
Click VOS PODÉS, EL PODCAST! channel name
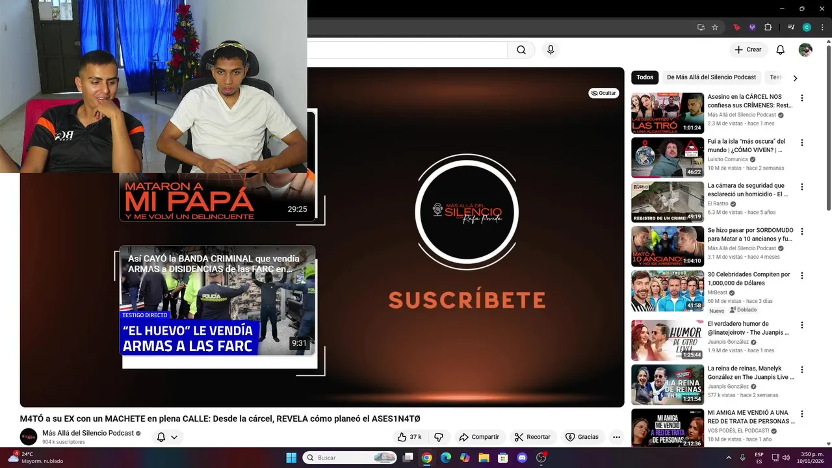[x=738, y=430]
